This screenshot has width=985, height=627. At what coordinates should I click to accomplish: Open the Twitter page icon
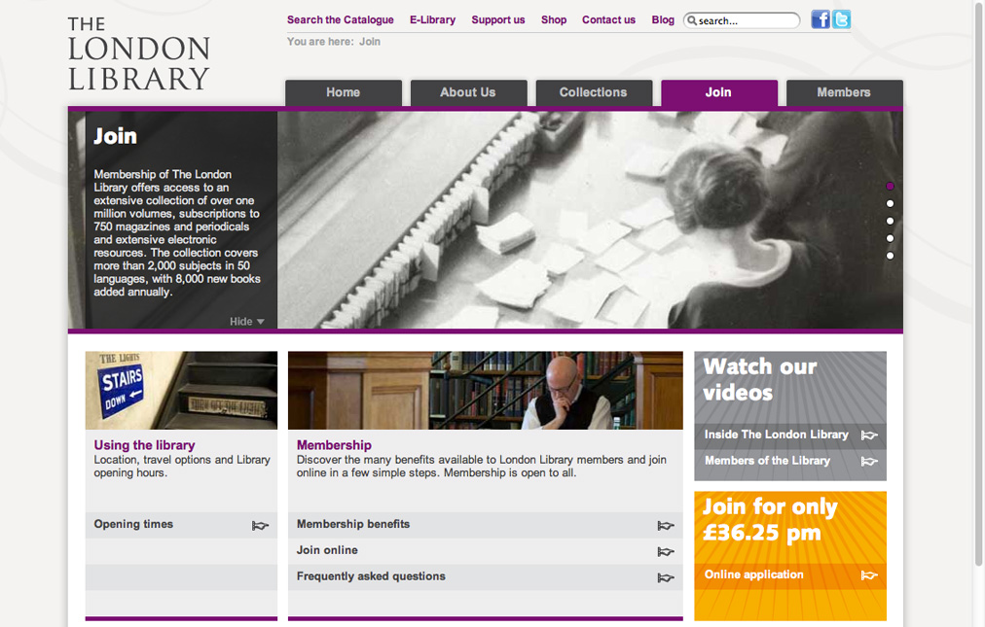(x=841, y=19)
